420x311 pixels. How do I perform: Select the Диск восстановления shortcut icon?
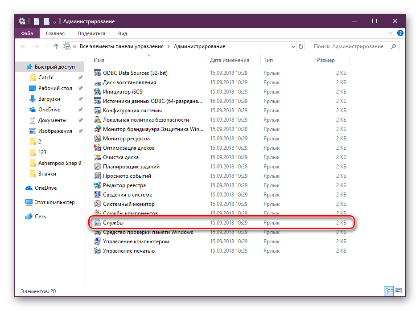point(98,82)
